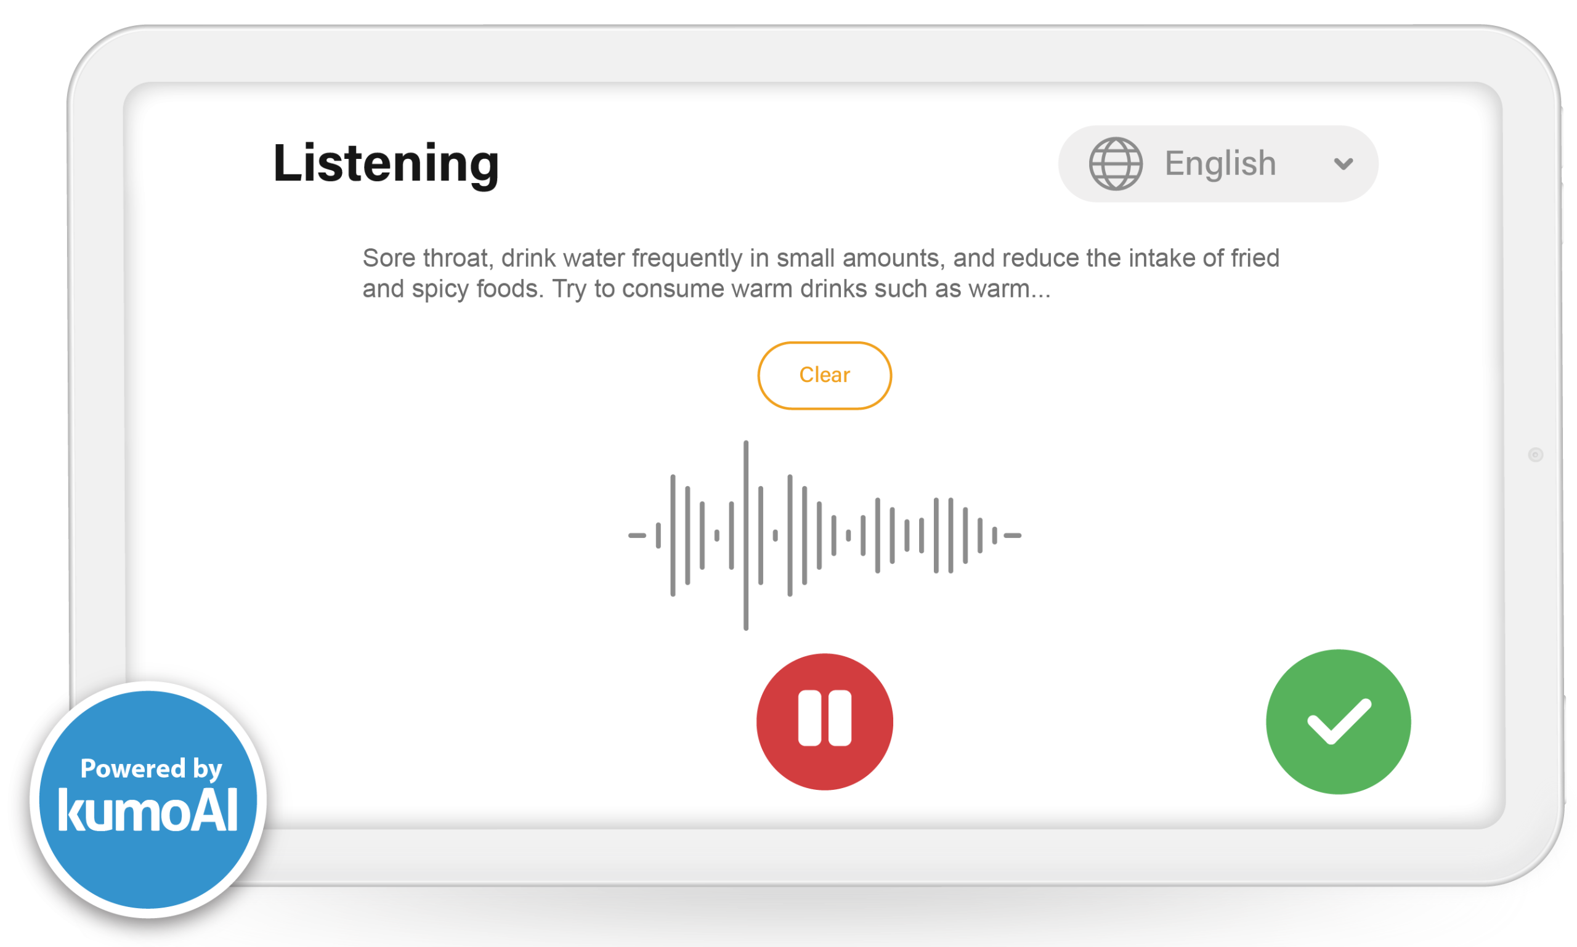
Task: Click the kumoAI logo text
Action: pyautogui.click(x=148, y=810)
